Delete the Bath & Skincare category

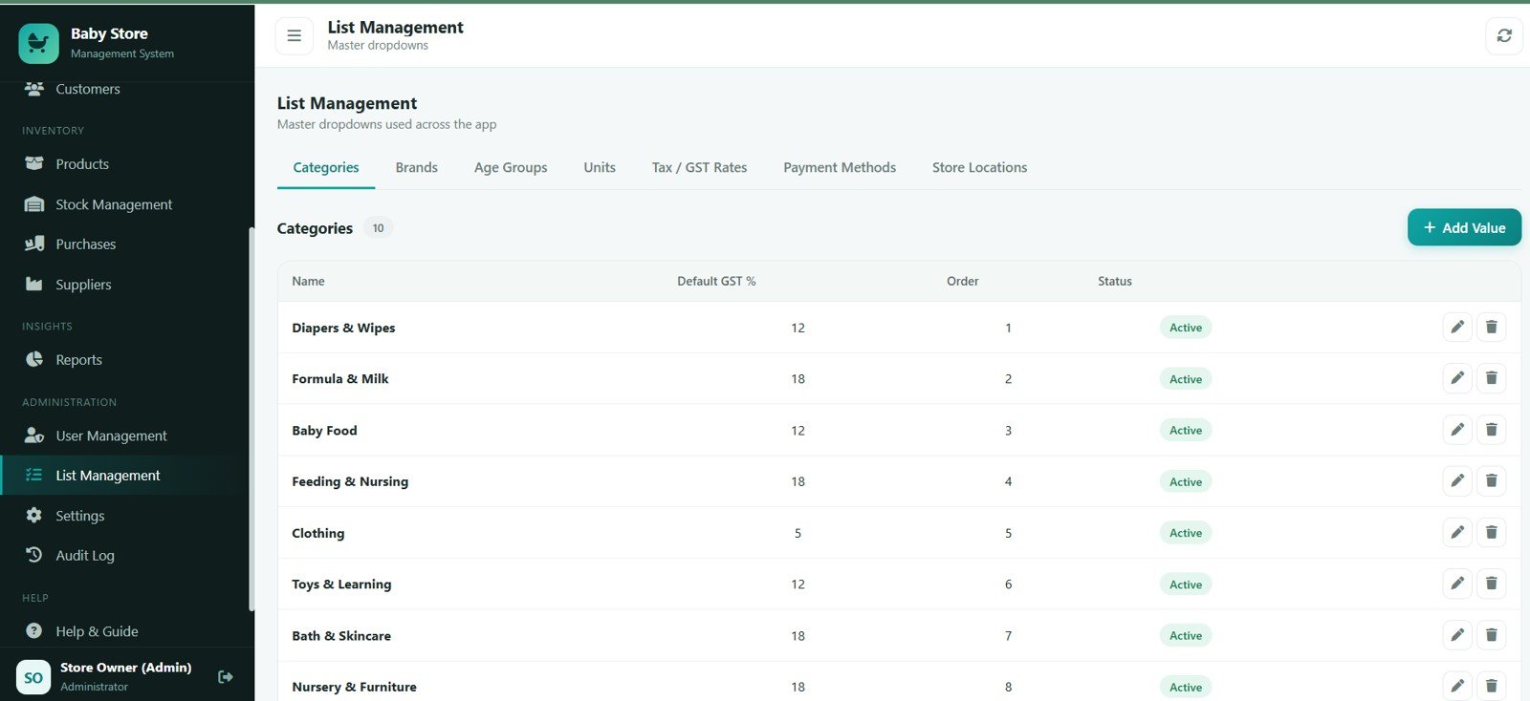(x=1492, y=635)
